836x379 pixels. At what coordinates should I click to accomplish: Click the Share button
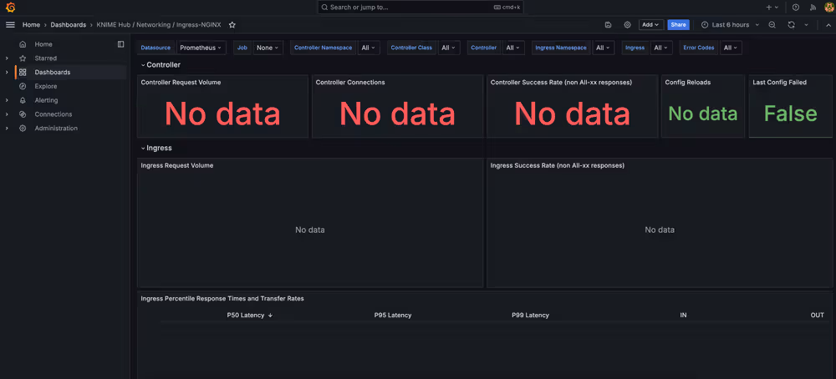[x=678, y=25]
